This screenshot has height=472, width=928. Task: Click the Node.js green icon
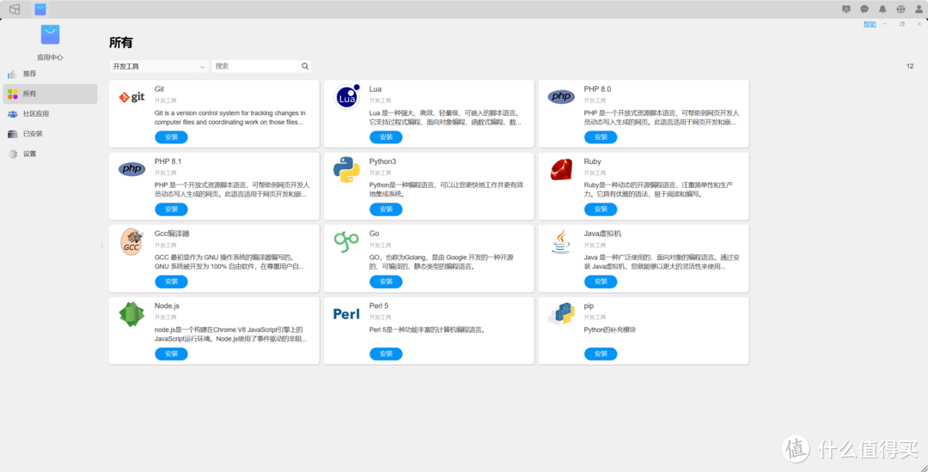131,314
